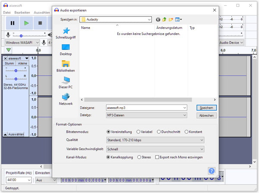Open the Auswählen menu
Image resolution: width=259 pixels, height=193 pixels.
coord(42,12)
